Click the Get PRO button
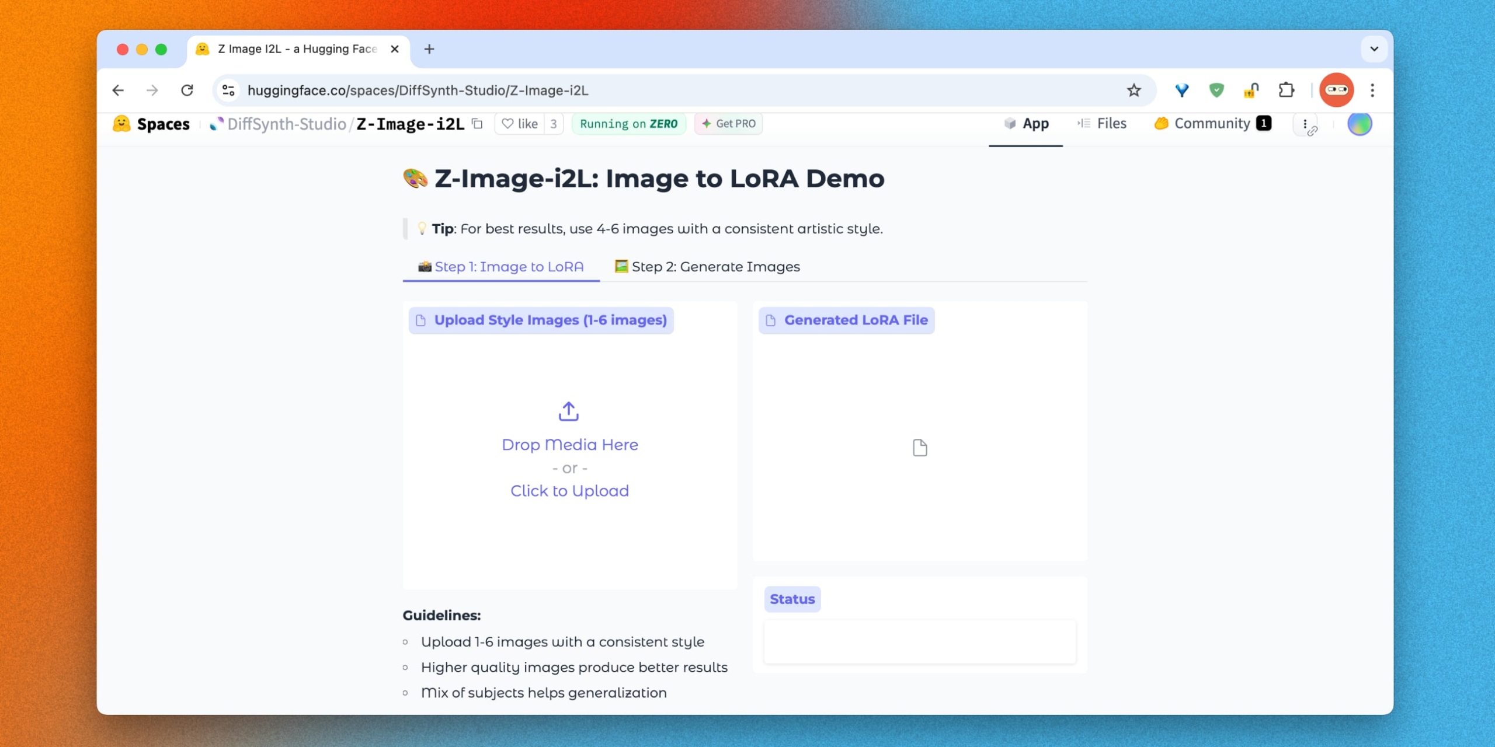 728,124
